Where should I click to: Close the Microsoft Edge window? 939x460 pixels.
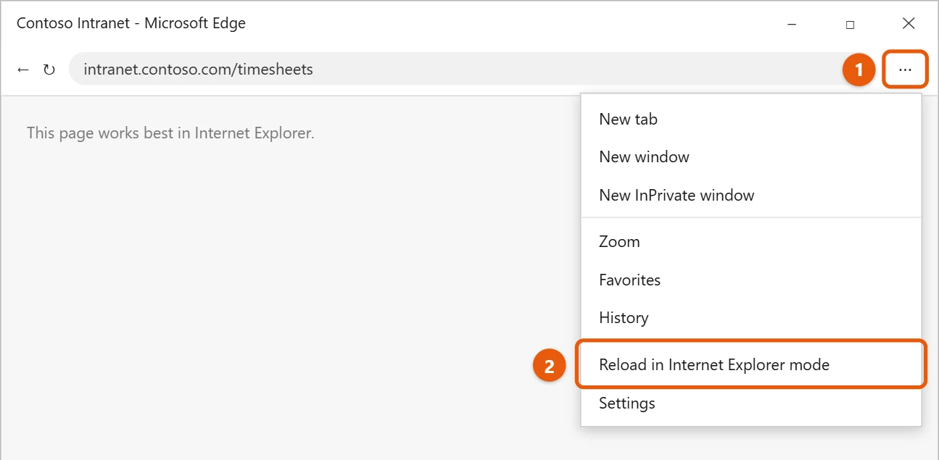pos(909,24)
